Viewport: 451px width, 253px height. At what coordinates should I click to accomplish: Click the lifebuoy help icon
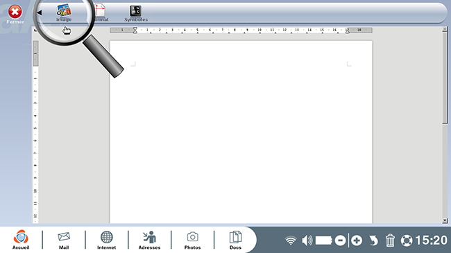pos(407,241)
